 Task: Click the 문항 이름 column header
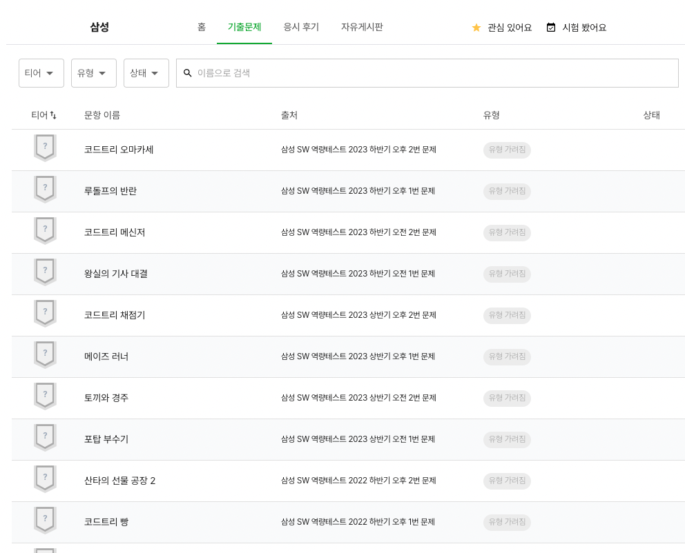coord(102,115)
